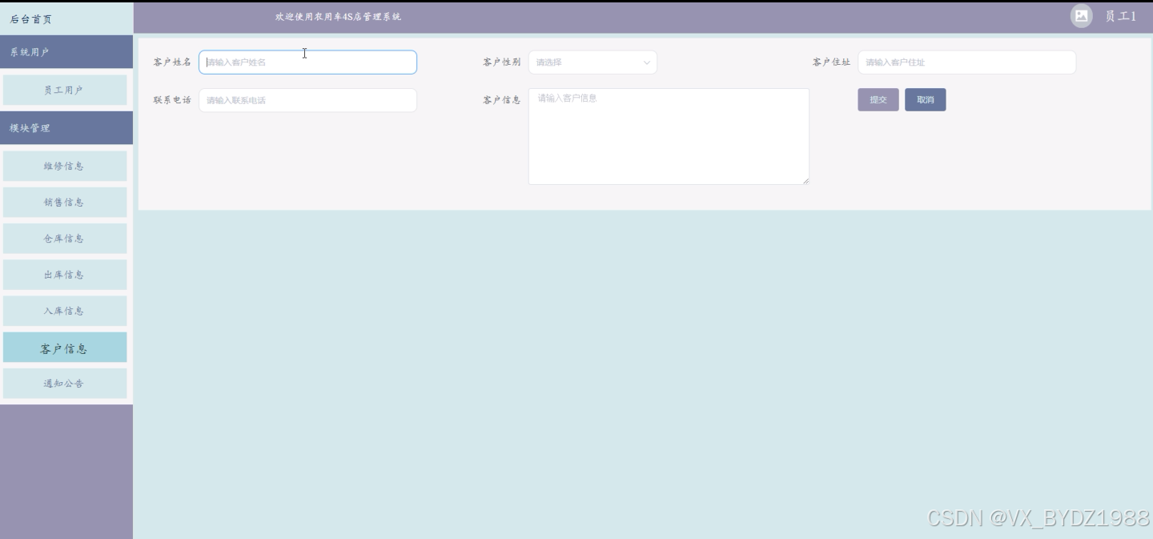Select the 客户信息 module
This screenshot has height=539, width=1153.
(x=65, y=348)
